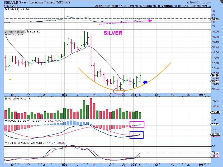Click the CME exchange label in header

point(67,3)
